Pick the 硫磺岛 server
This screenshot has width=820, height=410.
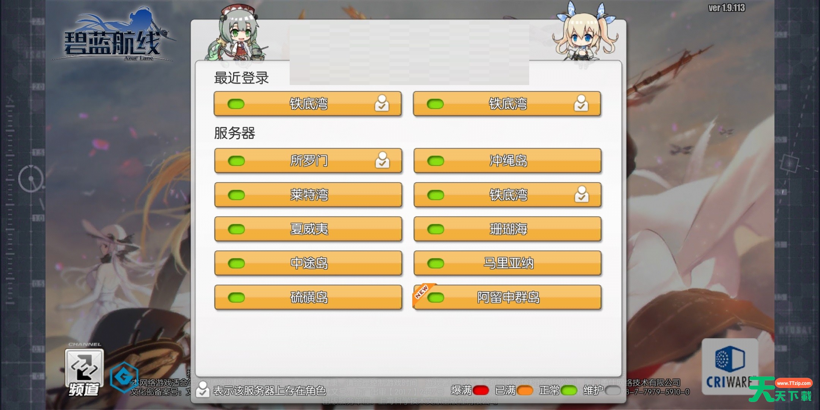[x=308, y=297]
